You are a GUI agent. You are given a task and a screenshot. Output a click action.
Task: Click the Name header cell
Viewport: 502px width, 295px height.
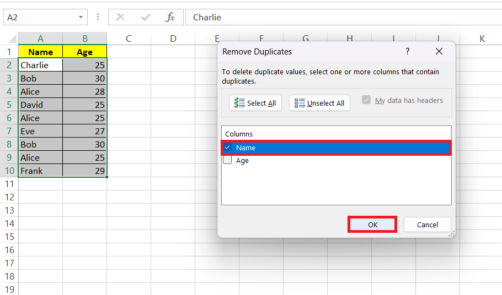point(40,52)
